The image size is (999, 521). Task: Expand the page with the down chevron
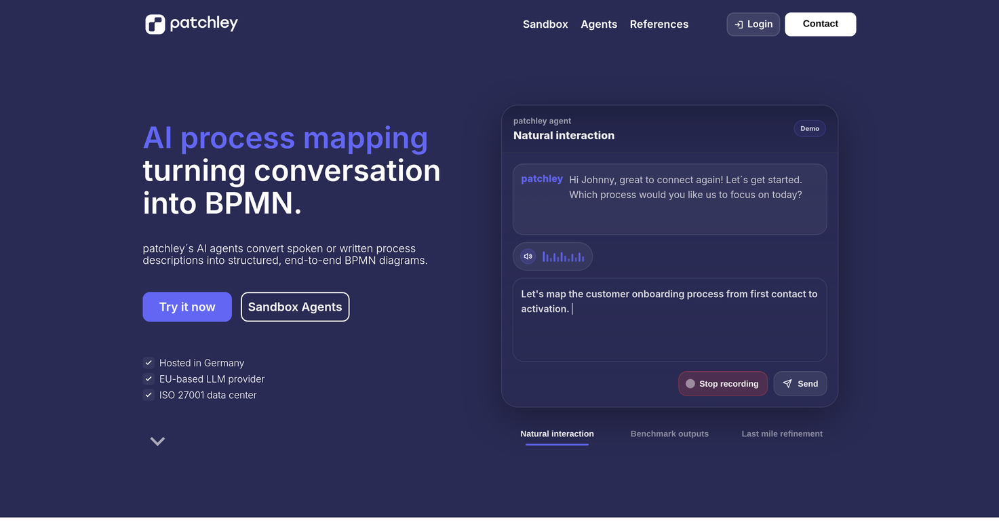point(157,440)
